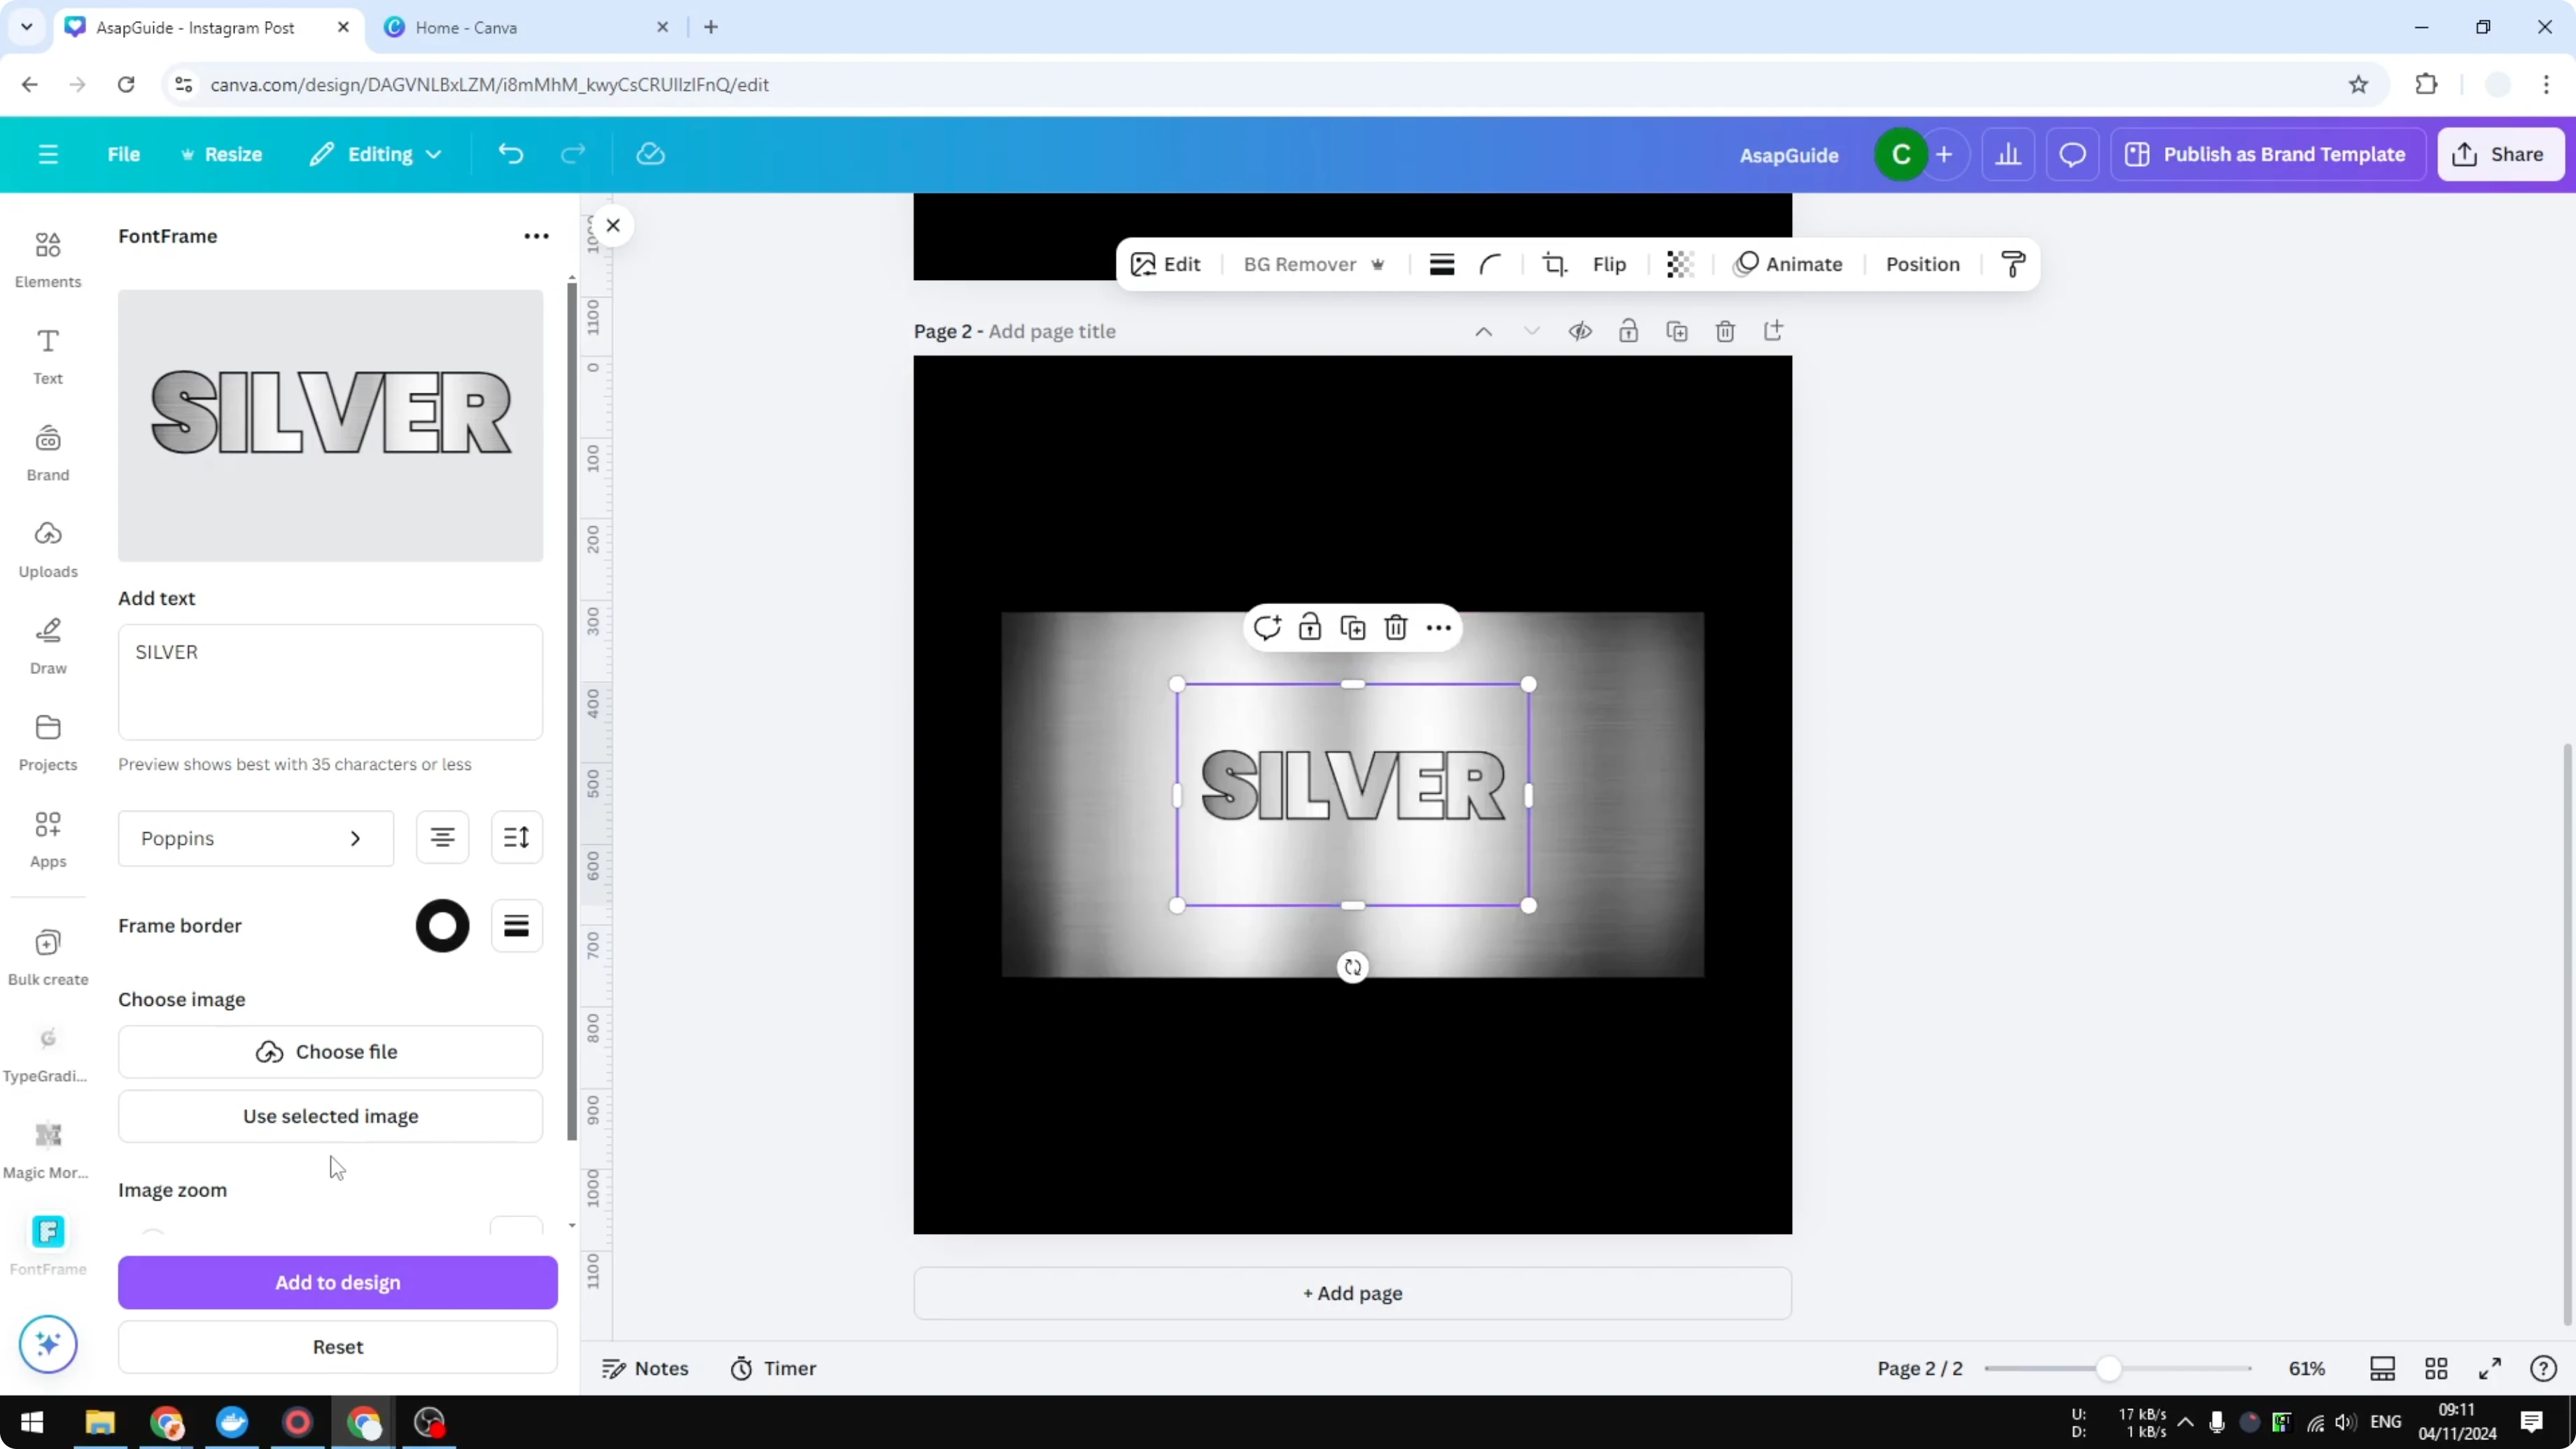
Task: Add a collaborator with the plus icon
Action: coord(1944,155)
